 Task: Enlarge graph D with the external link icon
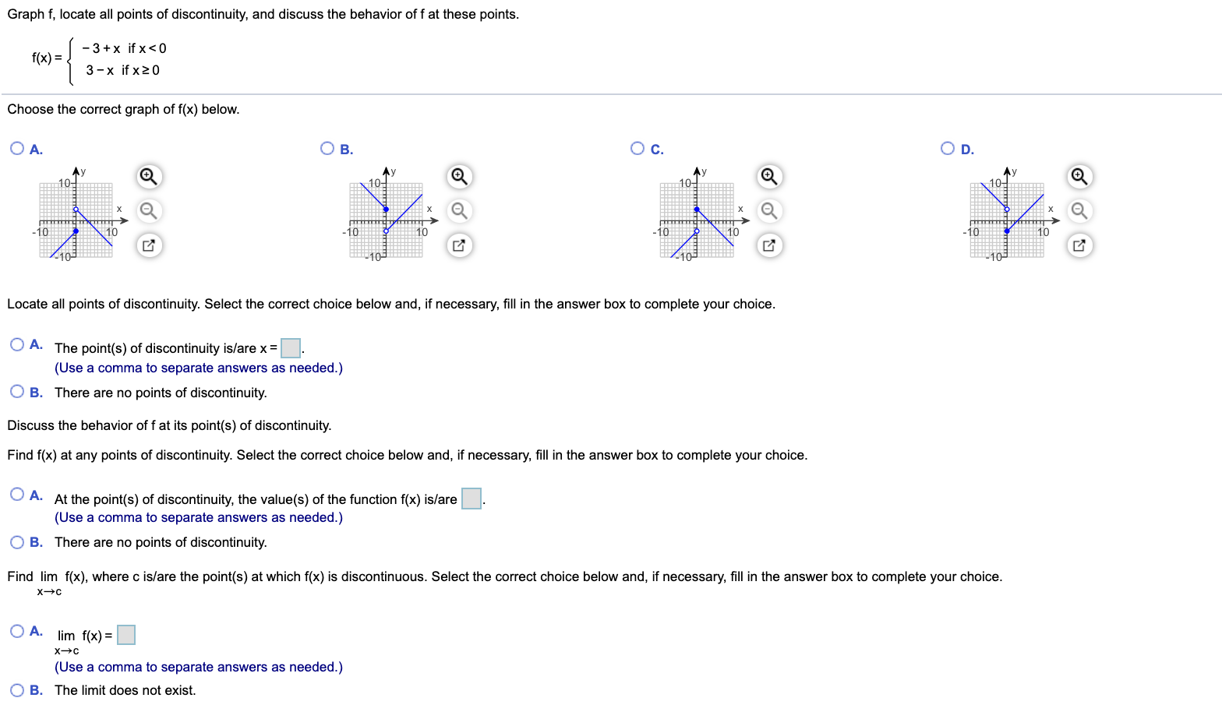pyautogui.click(x=1079, y=245)
